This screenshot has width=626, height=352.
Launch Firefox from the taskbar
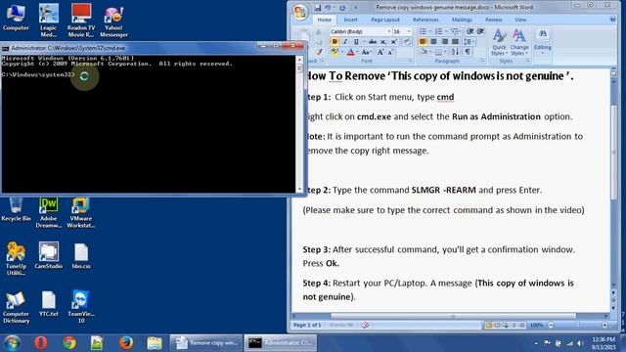126,343
